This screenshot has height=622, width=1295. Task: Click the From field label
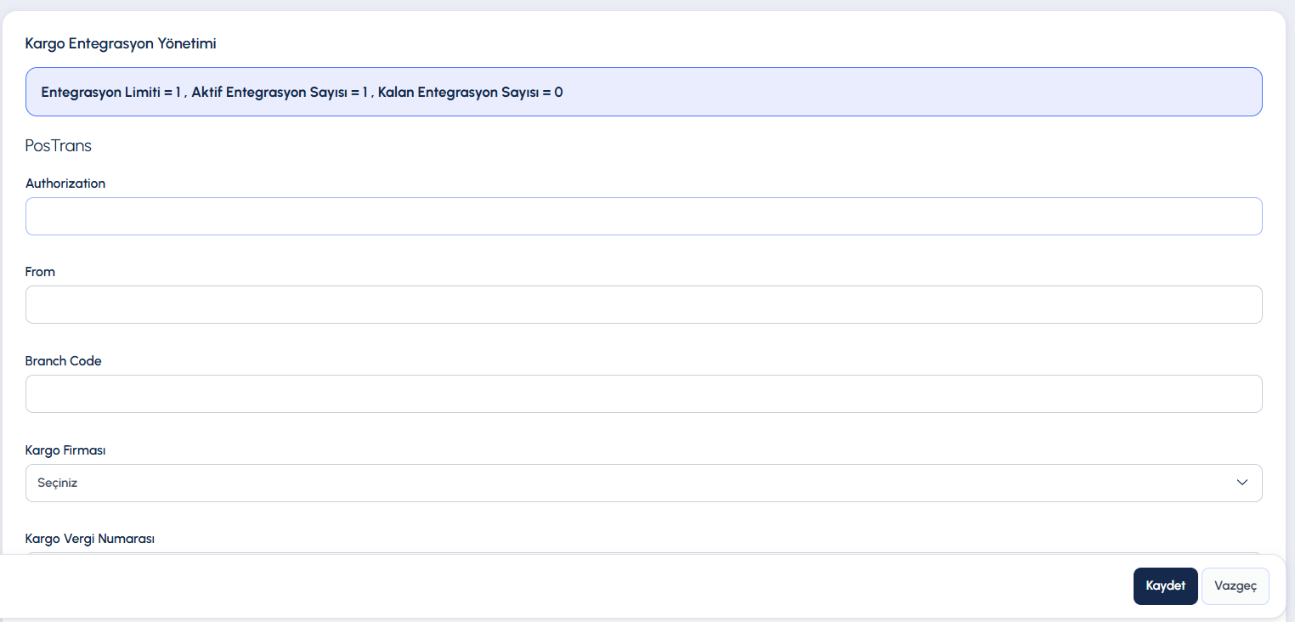pyautogui.click(x=40, y=272)
